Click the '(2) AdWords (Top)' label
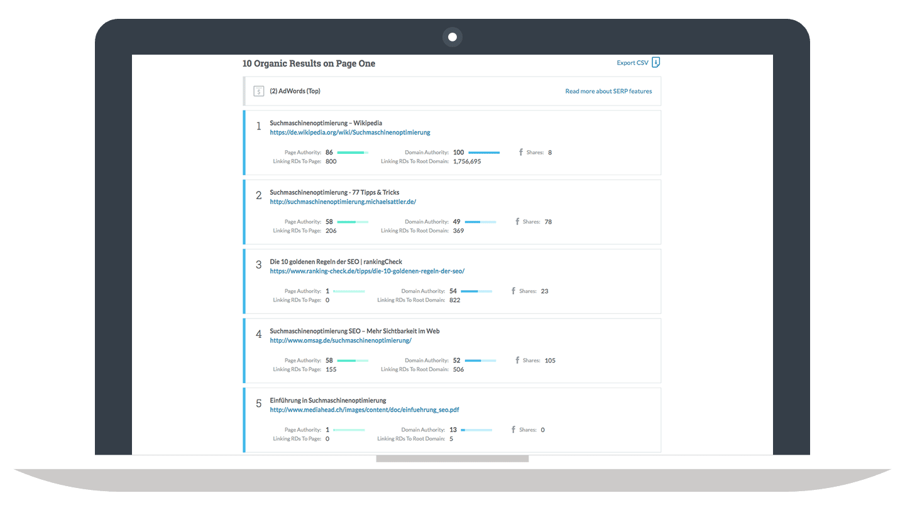905x510 pixels. 295,91
